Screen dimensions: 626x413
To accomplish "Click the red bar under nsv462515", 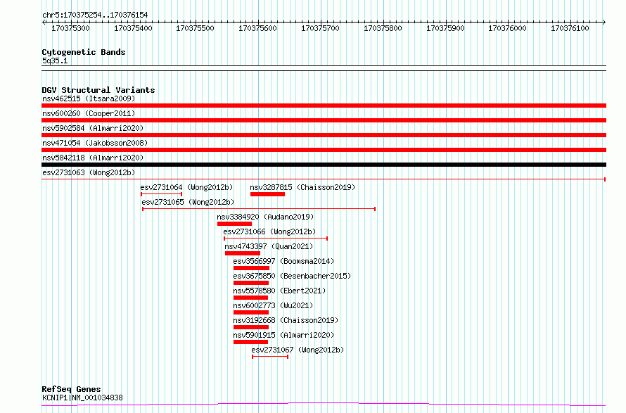I will pyautogui.click(x=324, y=106).
